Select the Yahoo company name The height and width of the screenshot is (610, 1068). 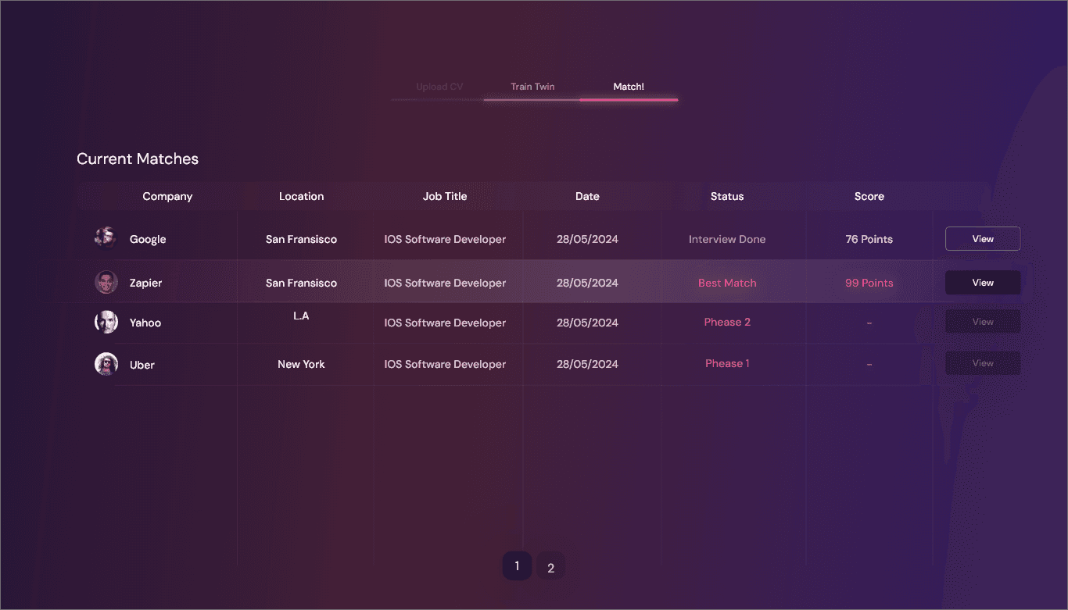pos(145,323)
